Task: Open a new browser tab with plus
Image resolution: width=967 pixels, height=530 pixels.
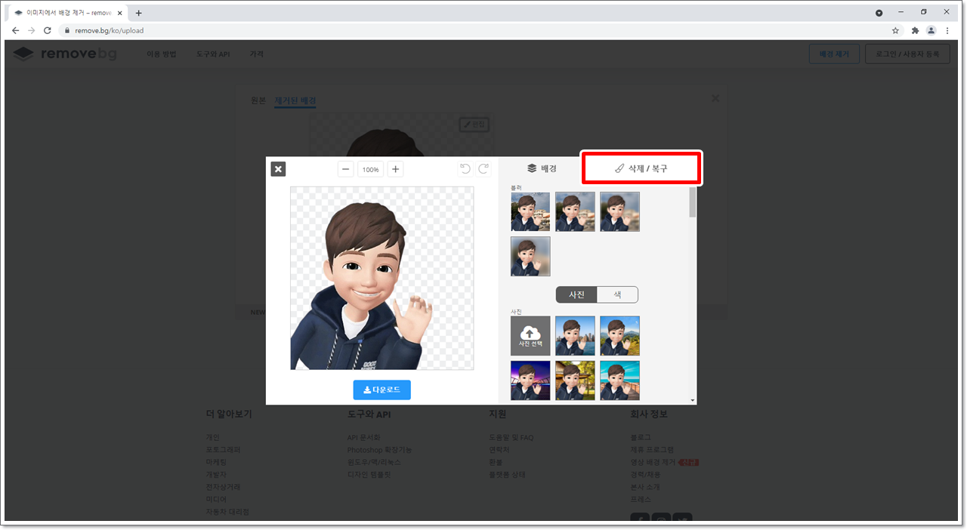Action: 139,13
